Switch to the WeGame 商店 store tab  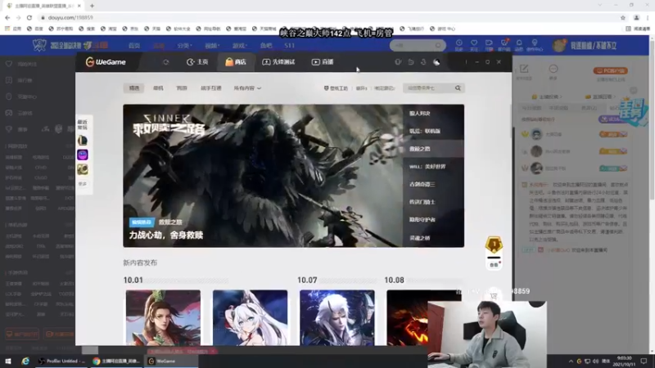pyautogui.click(x=236, y=62)
